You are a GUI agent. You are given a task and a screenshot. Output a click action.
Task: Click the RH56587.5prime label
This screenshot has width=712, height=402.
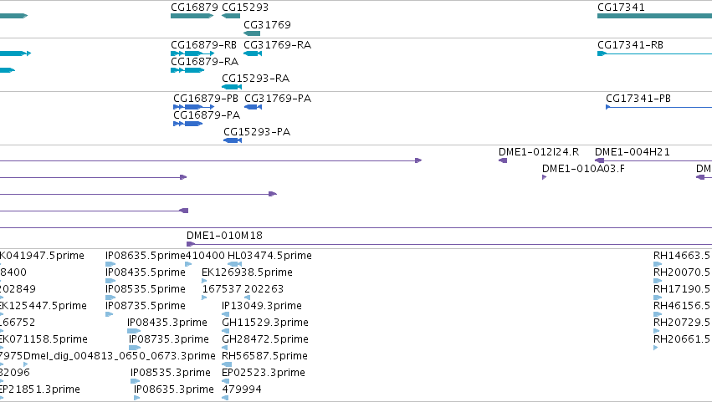[264, 356]
